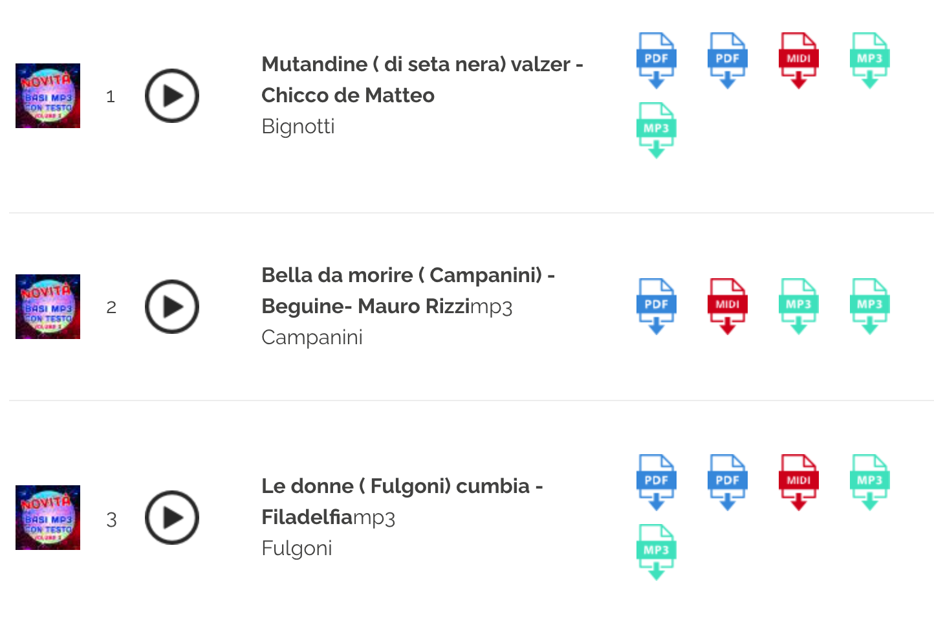The height and width of the screenshot is (625, 934).
Task: Click album thumbnail for track 3
Action: tap(48, 518)
